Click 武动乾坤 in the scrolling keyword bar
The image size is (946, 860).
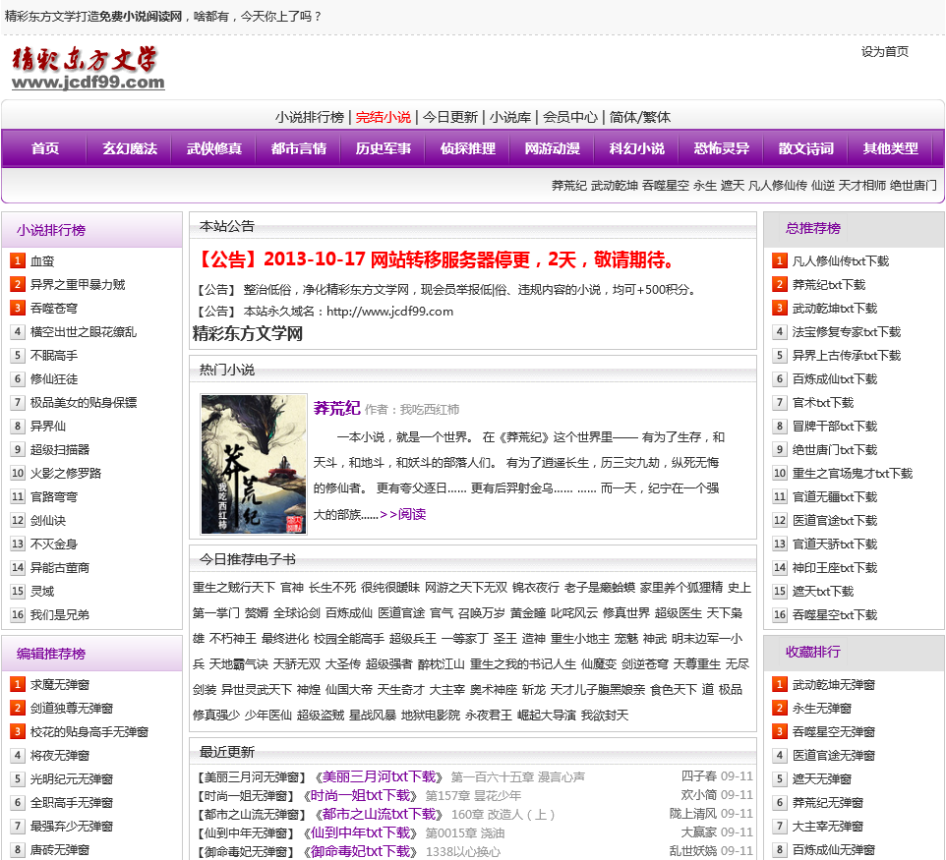coord(615,186)
